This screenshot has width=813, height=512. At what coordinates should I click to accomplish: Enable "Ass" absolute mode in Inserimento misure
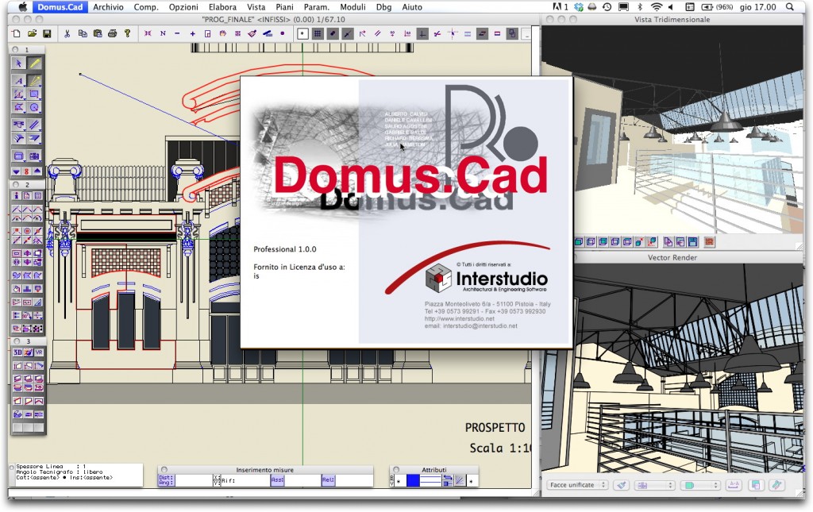click(x=278, y=479)
